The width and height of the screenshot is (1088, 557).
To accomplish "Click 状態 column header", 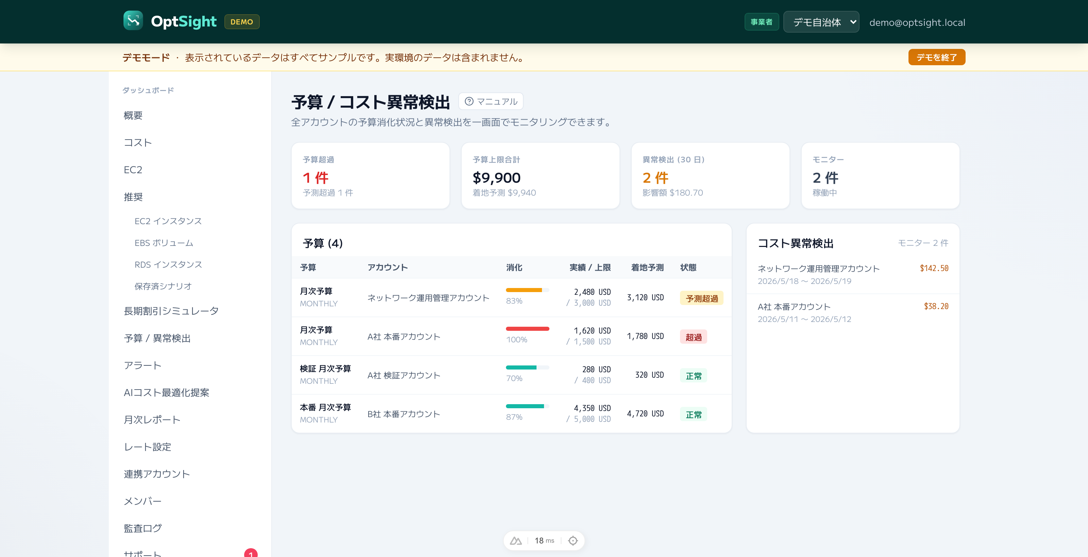I will tap(688, 267).
